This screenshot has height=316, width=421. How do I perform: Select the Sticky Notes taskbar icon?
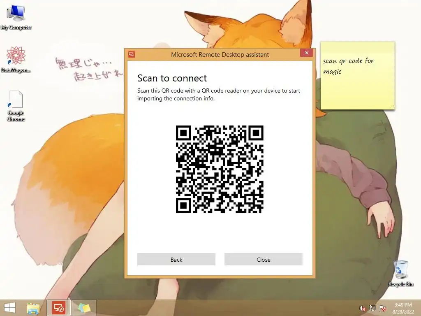[84, 308]
